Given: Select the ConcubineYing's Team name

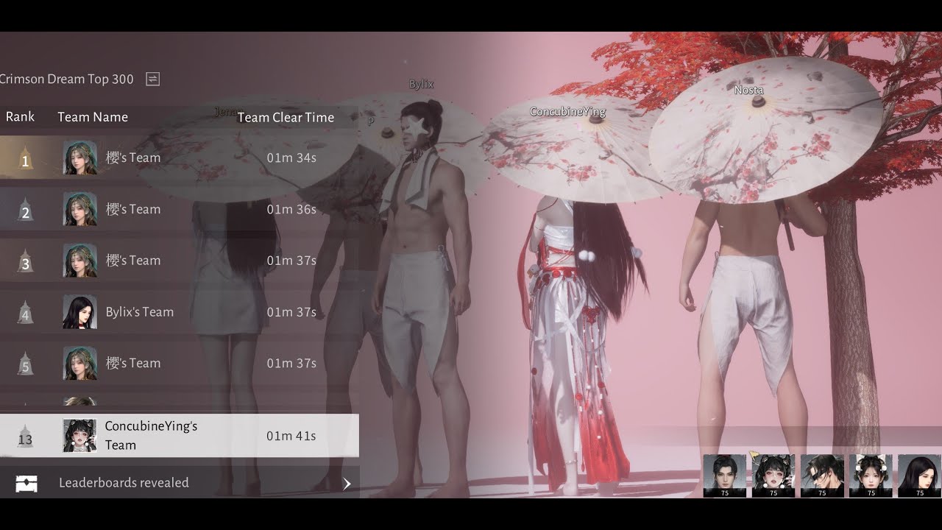Looking at the screenshot, I should click(151, 435).
